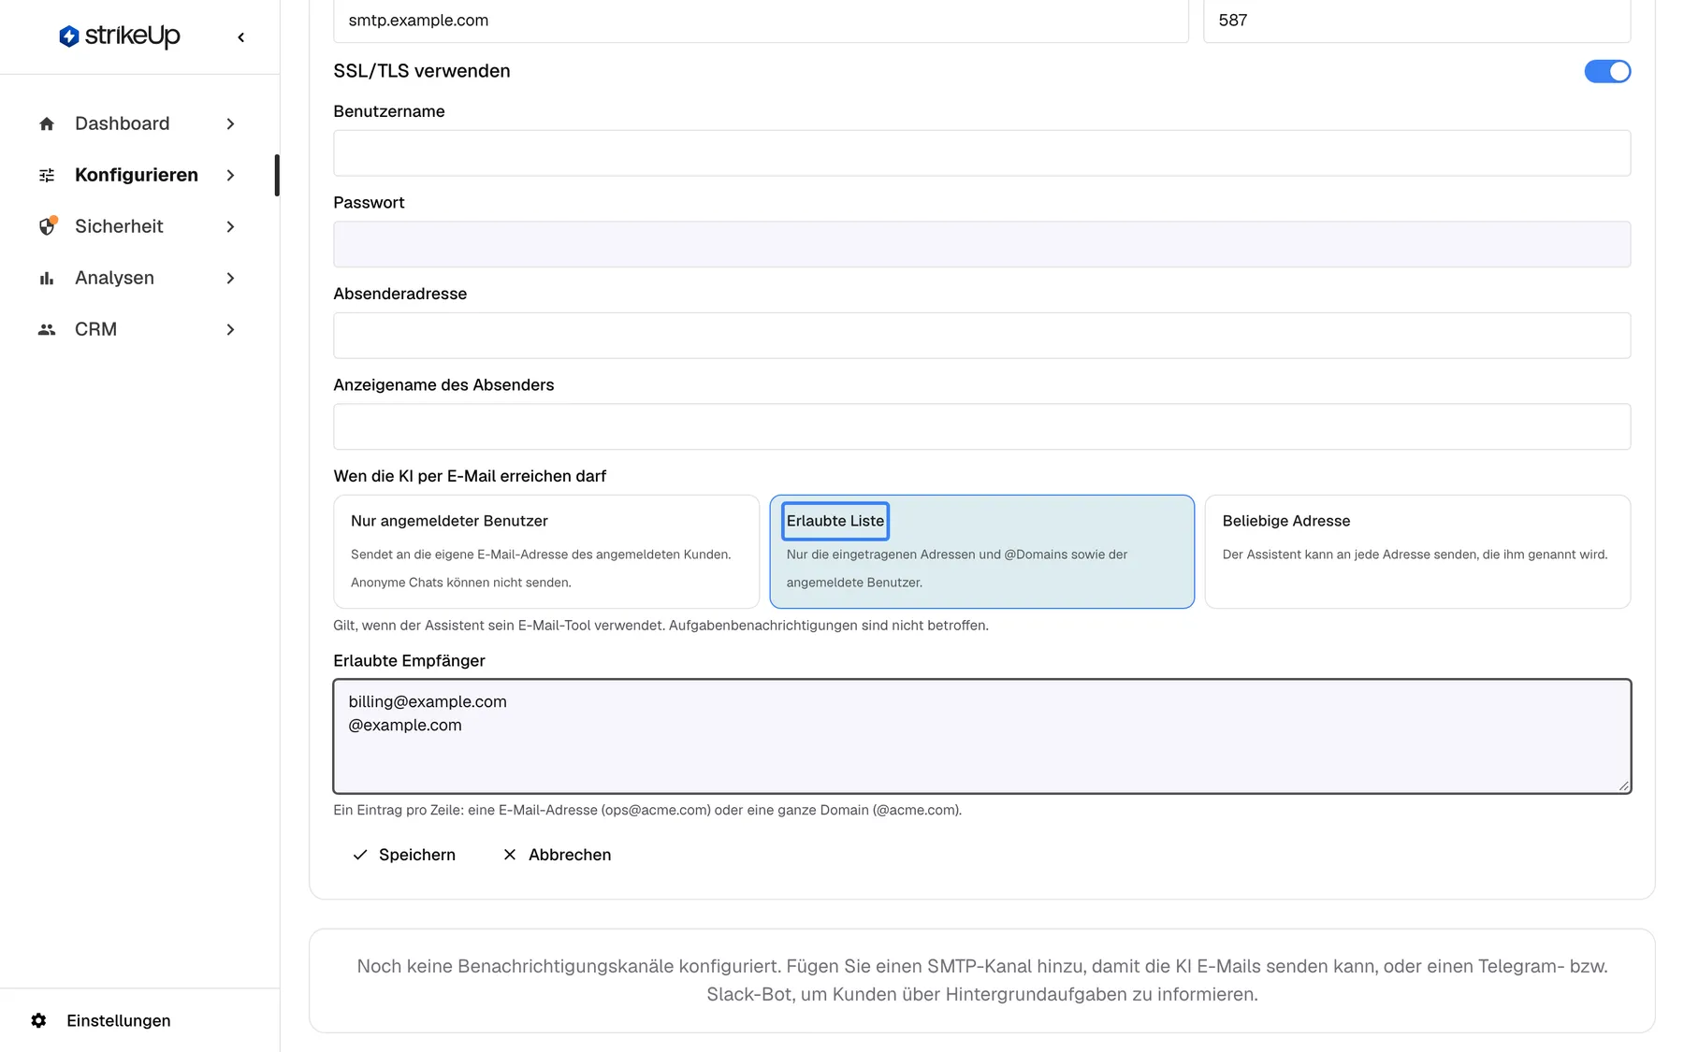Click into the Erlaubte Empfänger textarea
Image resolution: width=1684 pixels, height=1052 pixels.
982,737
